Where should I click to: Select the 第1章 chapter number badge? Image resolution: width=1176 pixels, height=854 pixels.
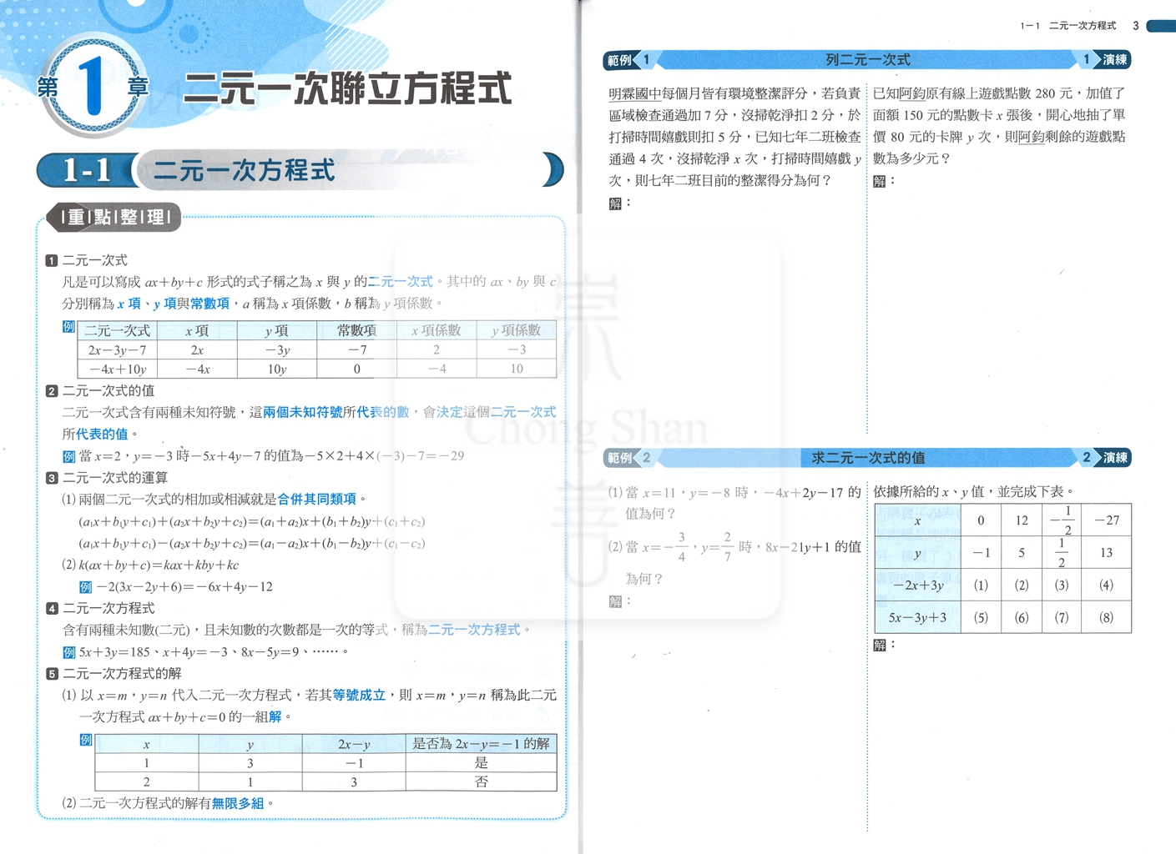(93, 86)
